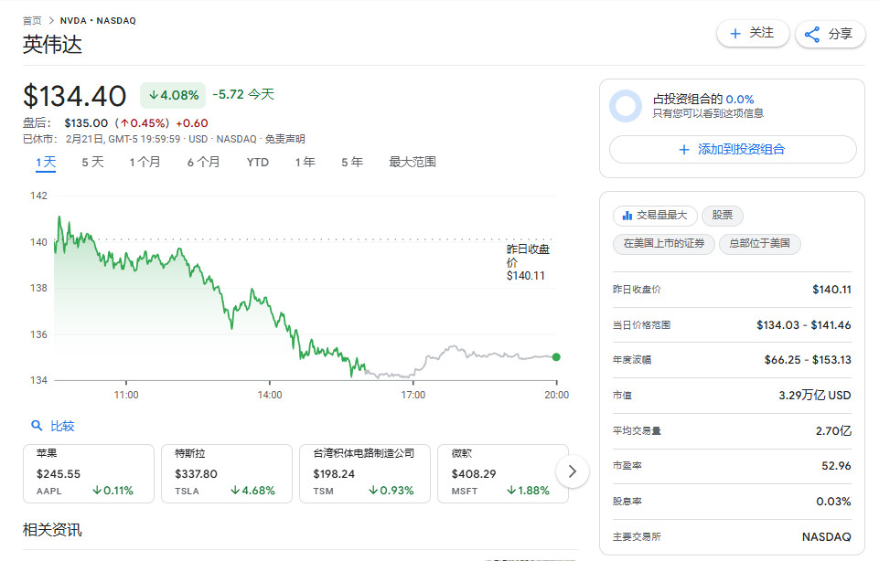Click the 昨日收盘价 $140.11 chart label
The image size is (879, 561).
click(x=528, y=262)
